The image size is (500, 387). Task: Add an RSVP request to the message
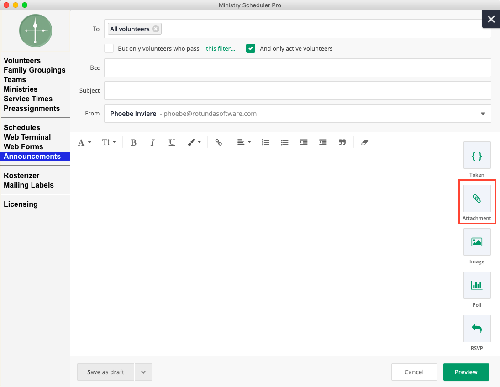pyautogui.click(x=477, y=329)
